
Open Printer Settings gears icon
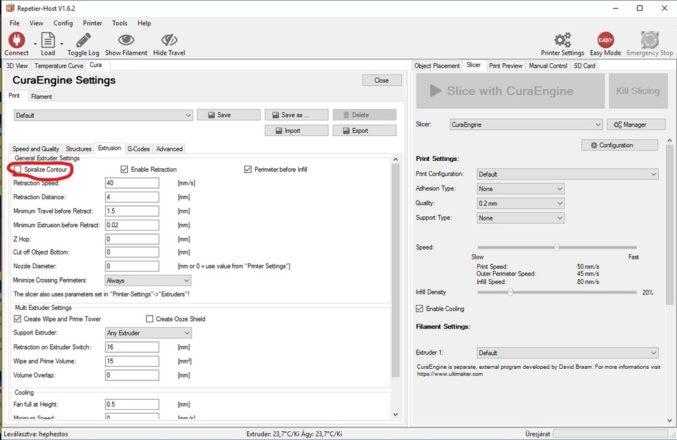562,40
